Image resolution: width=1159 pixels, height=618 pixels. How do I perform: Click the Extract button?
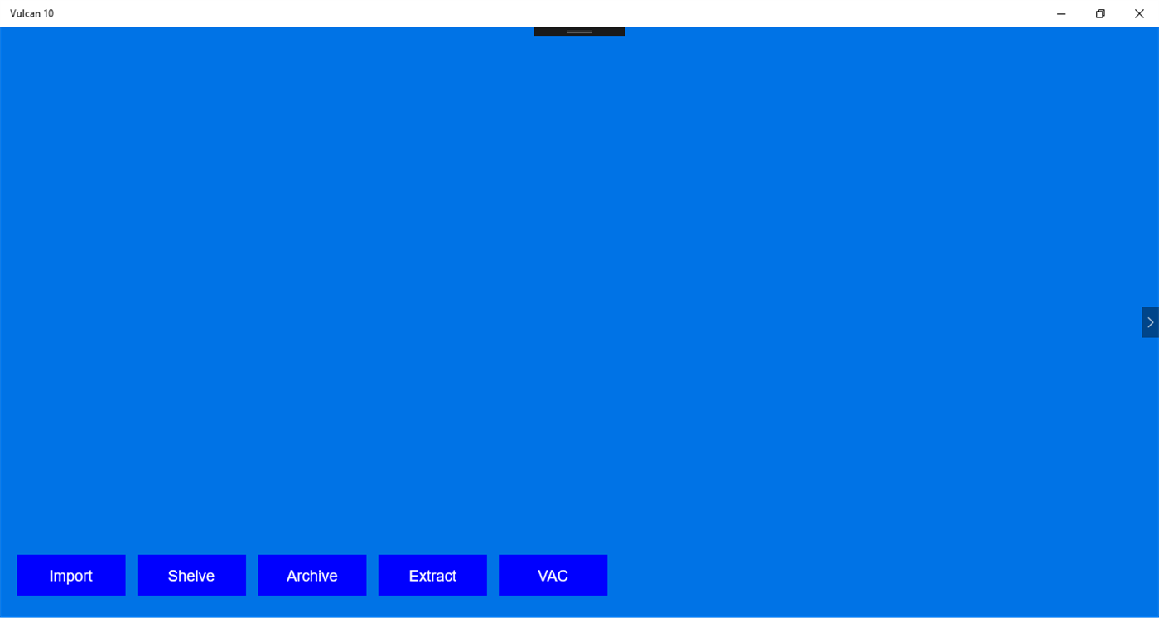pos(432,575)
